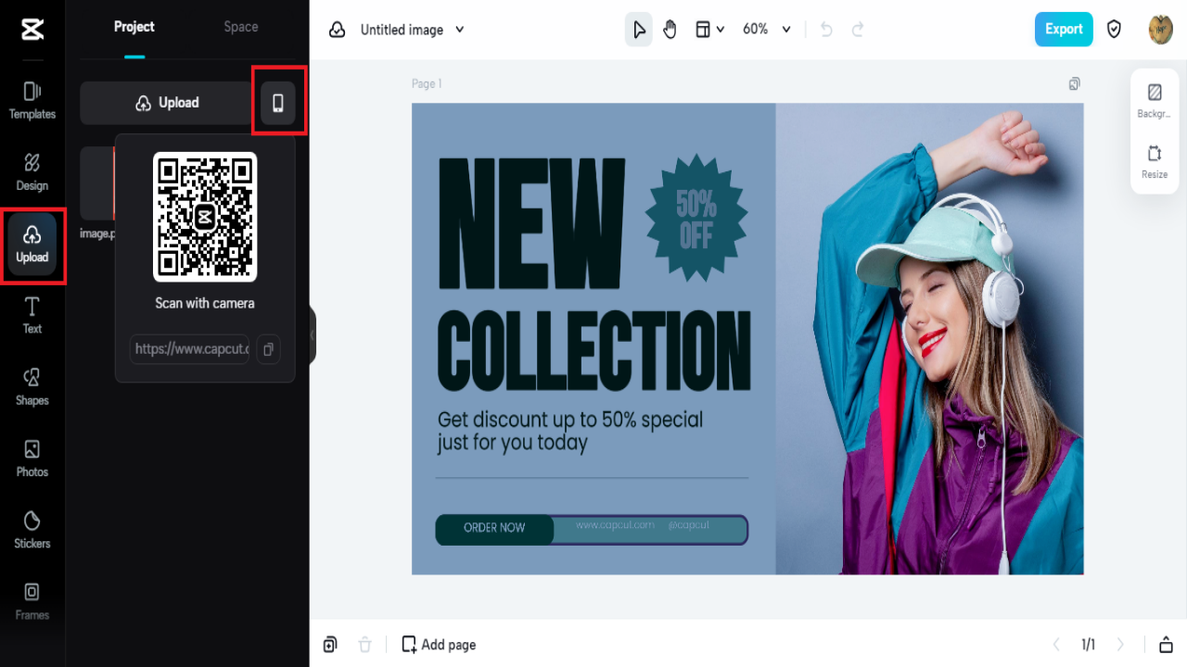Image resolution: width=1187 pixels, height=667 pixels.
Task: Select the "Get discount up to 50%" text
Action: 570,431
